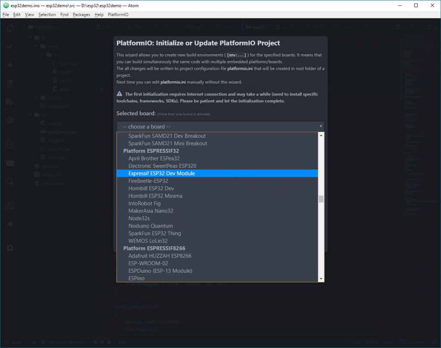Click the board list scrollbar thumb
This screenshot has height=348, width=441.
click(321, 199)
